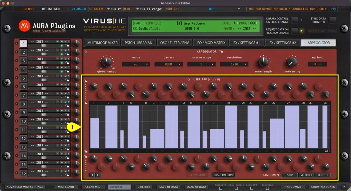This screenshot has width=351, height=191.
Task: Click the icon right of the remote keyboard text
Action: (x=333, y=9)
